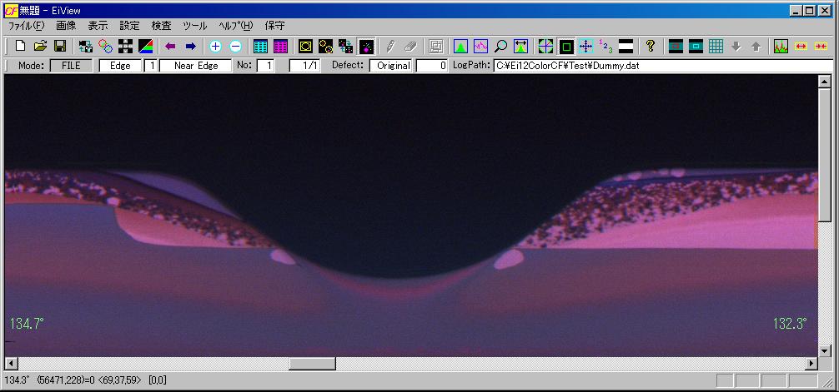Image resolution: width=839 pixels, height=392 pixels.
Task: Zoom out with the minus icon
Action: pyautogui.click(x=235, y=47)
